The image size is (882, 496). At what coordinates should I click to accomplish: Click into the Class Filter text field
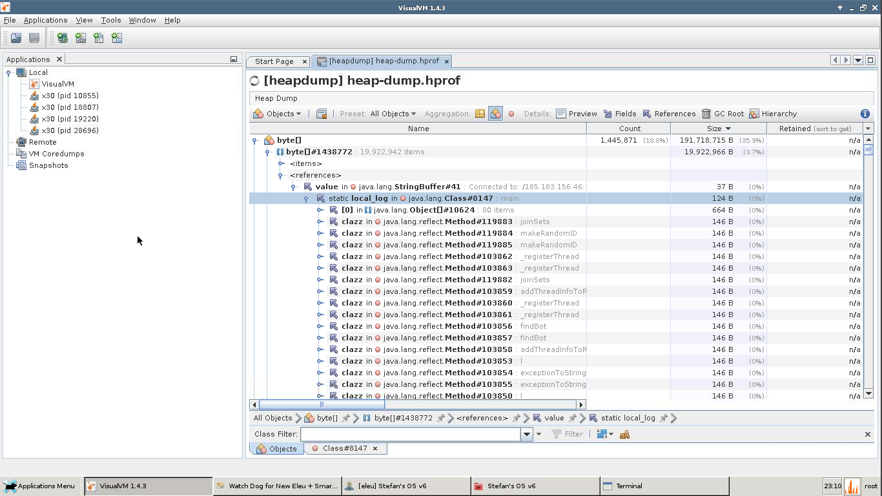(x=411, y=435)
